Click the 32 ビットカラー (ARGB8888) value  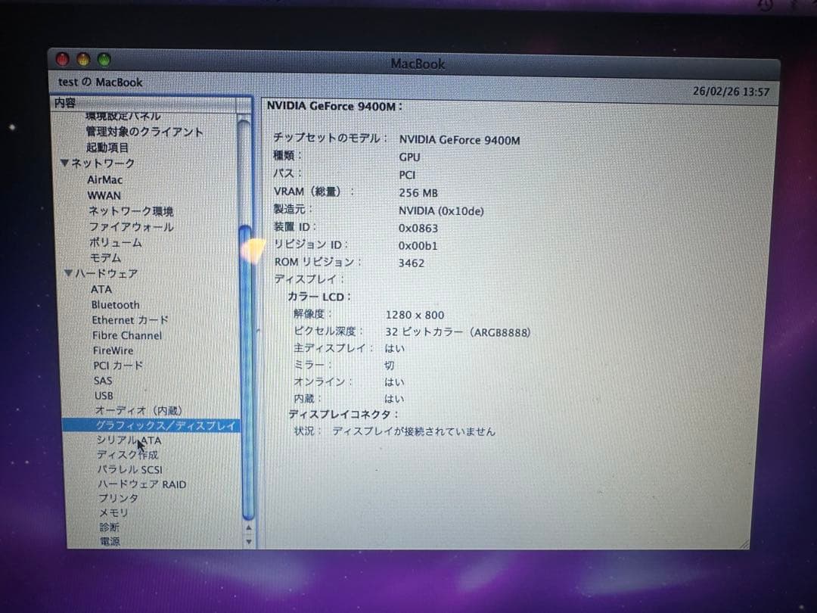pyautogui.click(x=458, y=332)
